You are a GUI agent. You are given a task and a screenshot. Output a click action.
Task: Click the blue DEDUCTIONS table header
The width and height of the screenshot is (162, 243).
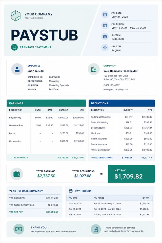[x=122, y=103]
